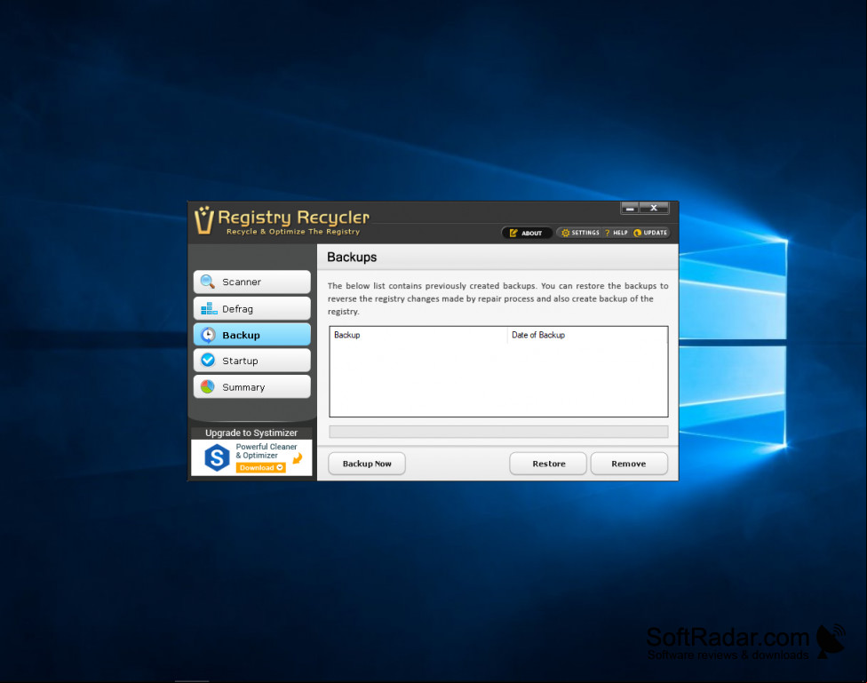The width and height of the screenshot is (867, 683).
Task: Close the Registry Recycler window
Action: click(x=654, y=208)
